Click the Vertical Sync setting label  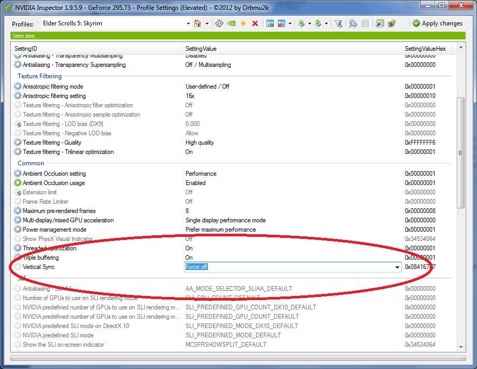[39, 267]
